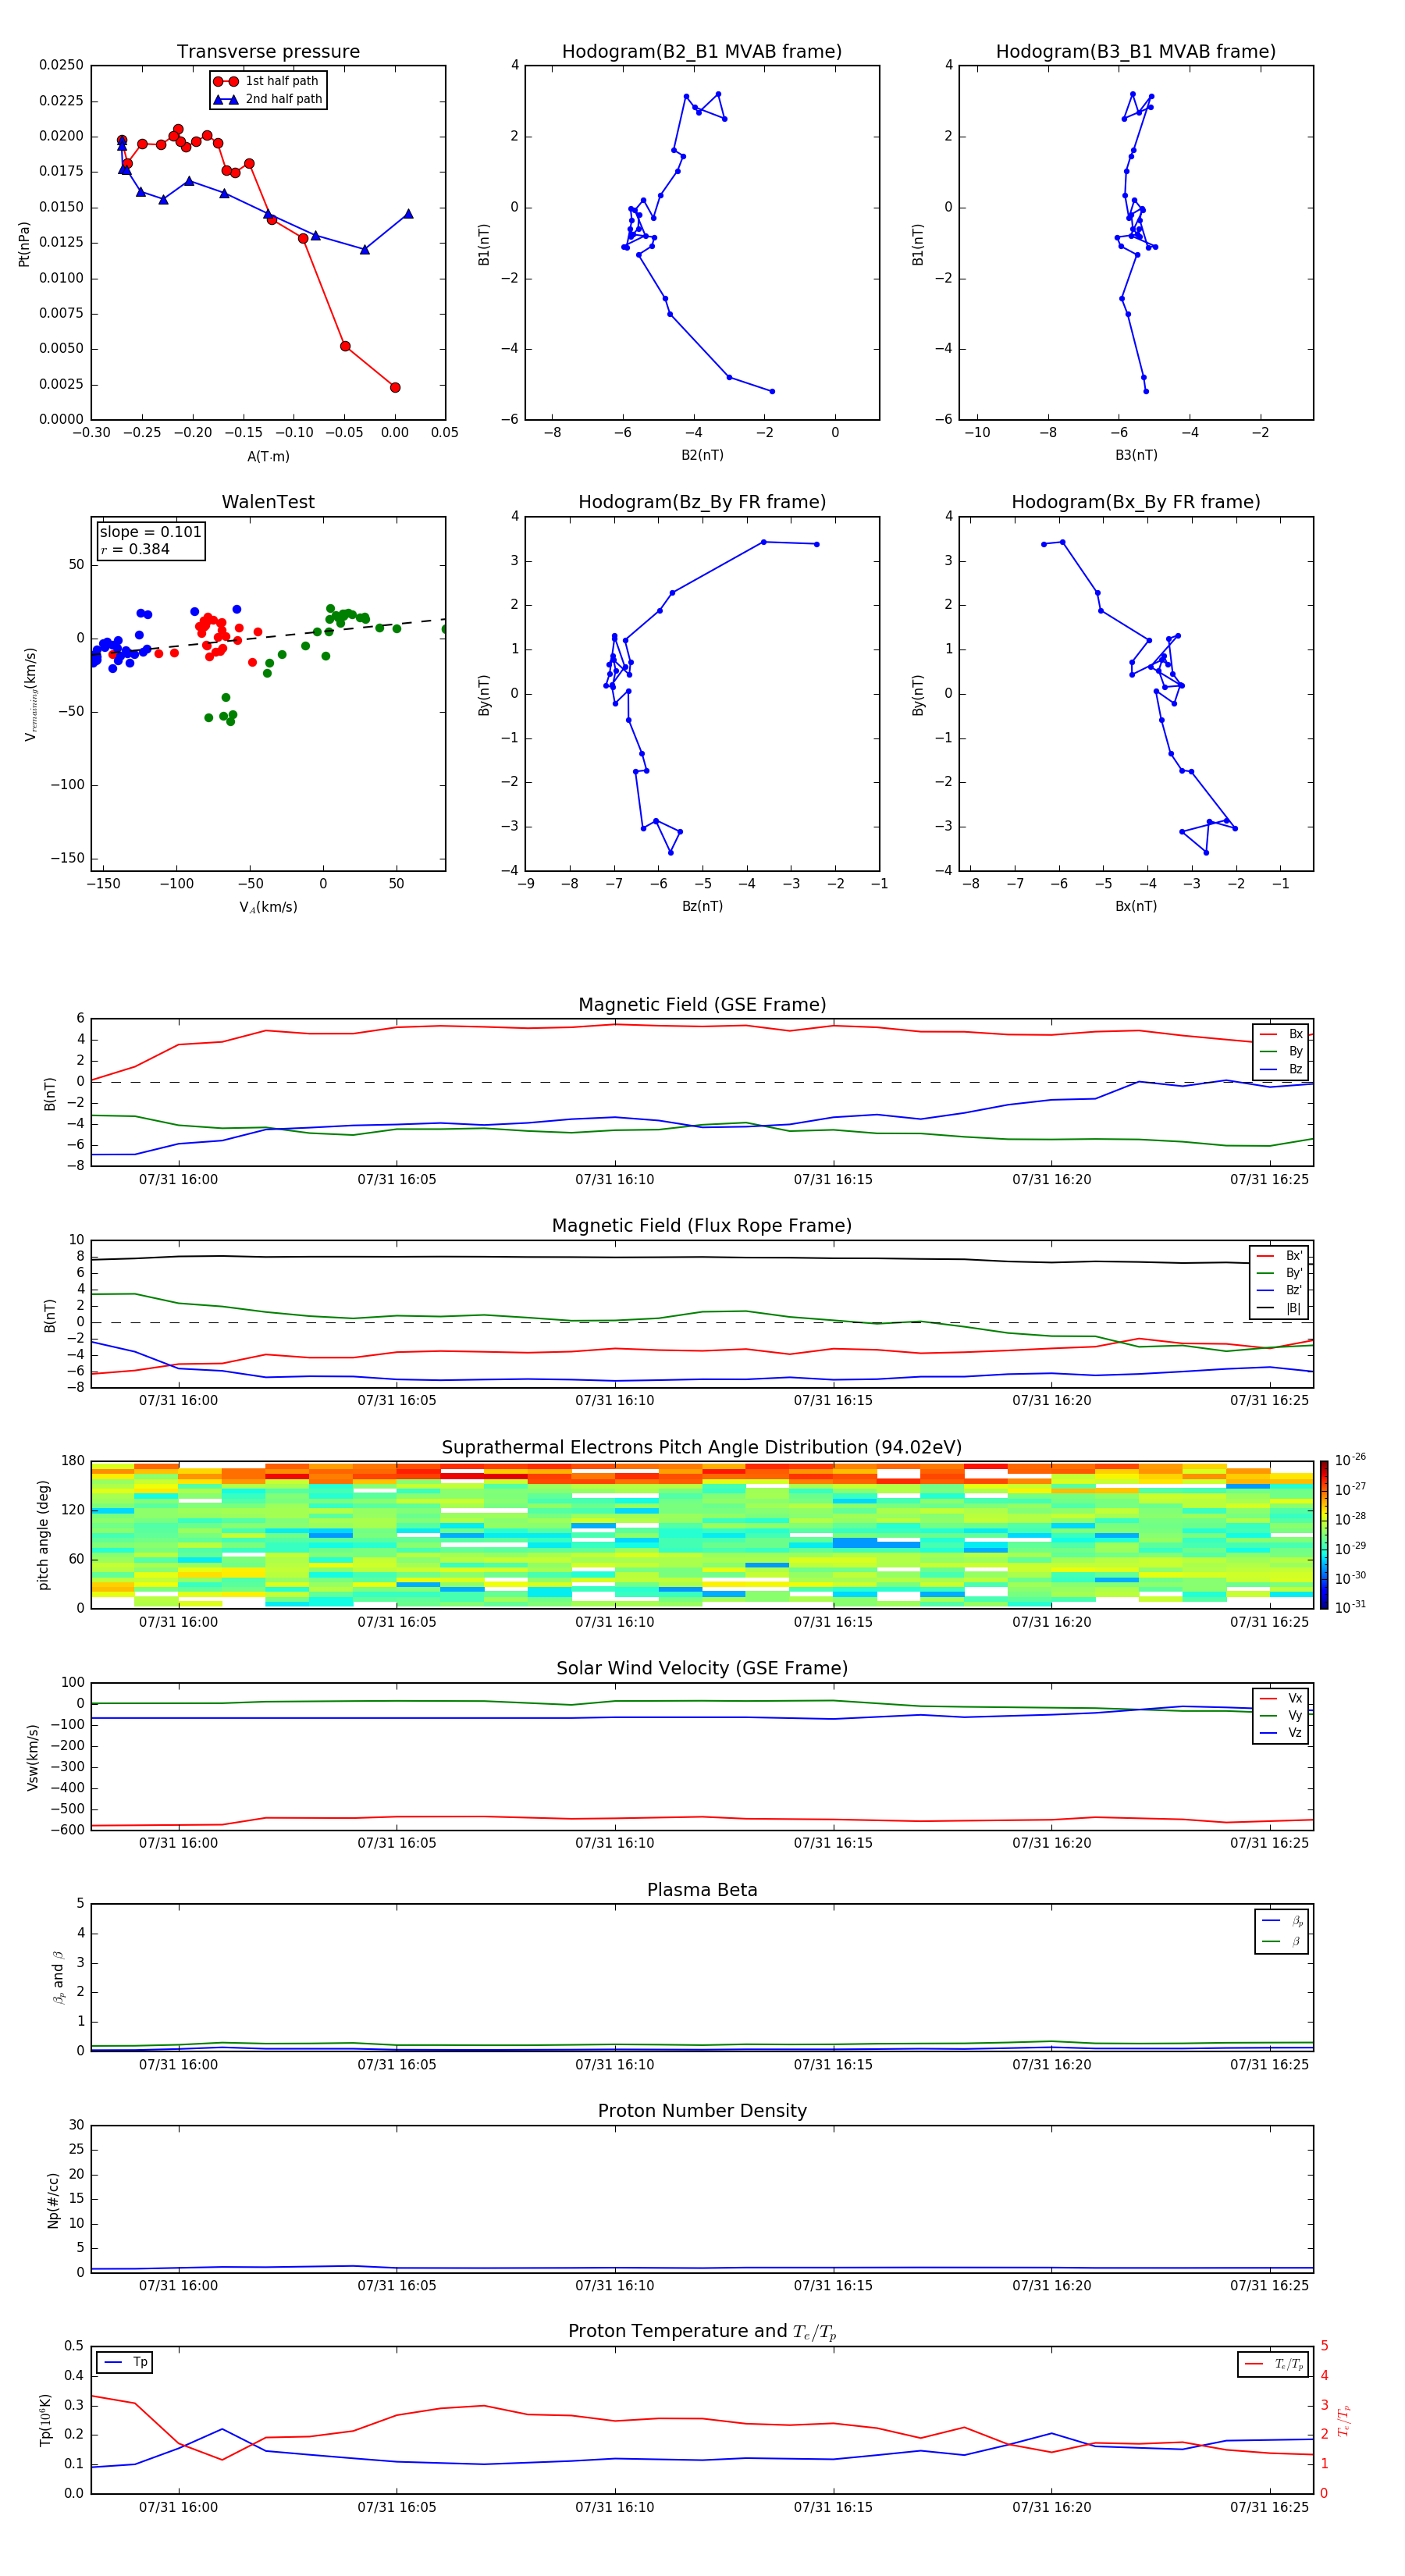Click '07/31 16:25' under the temperature plot
This screenshot has width=1405, height=2576.
(x=1269, y=2507)
